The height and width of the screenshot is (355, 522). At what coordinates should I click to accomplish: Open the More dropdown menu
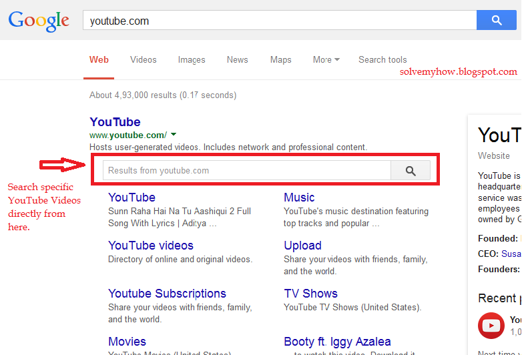(326, 59)
